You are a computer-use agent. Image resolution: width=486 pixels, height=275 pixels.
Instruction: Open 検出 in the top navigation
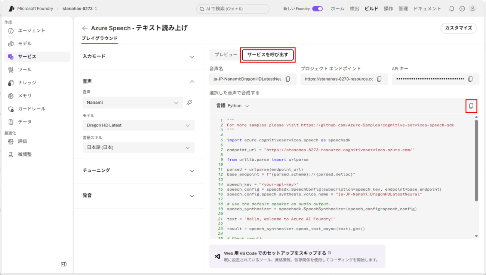point(354,9)
